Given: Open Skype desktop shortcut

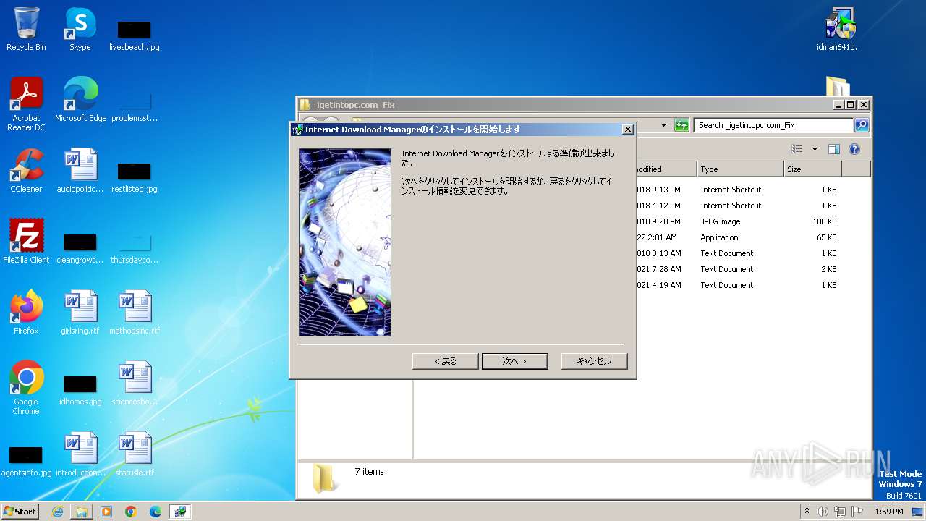Looking at the screenshot, I should (x=80, y=29).
